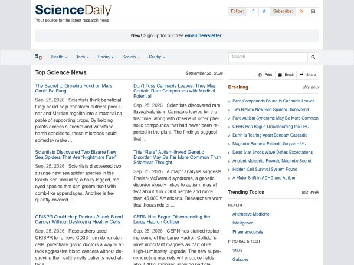Image resolution: width=354 pixels, height=265 pixels.
Task: Open article about growing food on Mars
Action: click(x=74, y=88)
